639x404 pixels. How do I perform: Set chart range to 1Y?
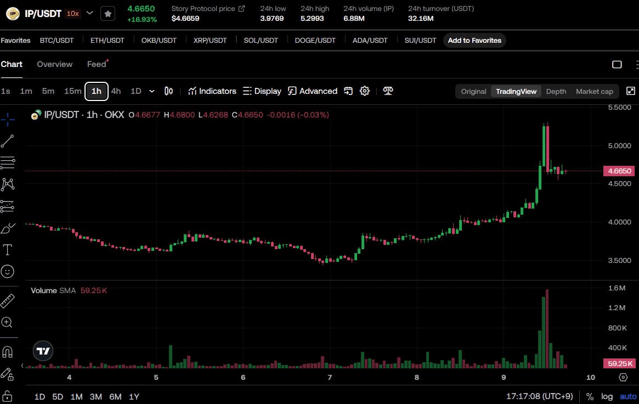tap(134, 396)
